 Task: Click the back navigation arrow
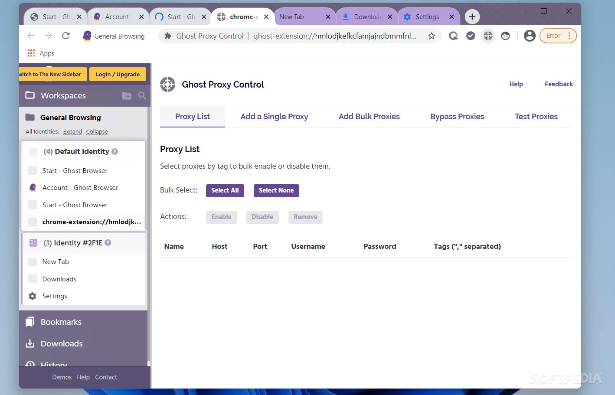tap(31, 36)
